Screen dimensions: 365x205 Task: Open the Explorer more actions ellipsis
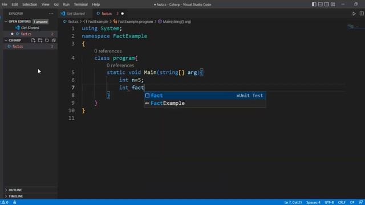pyautogui.click(x=51, y=14)
